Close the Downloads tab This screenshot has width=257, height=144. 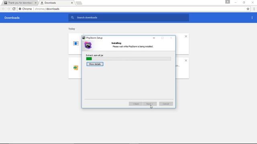pyautogui.click(x=72, y=3)
